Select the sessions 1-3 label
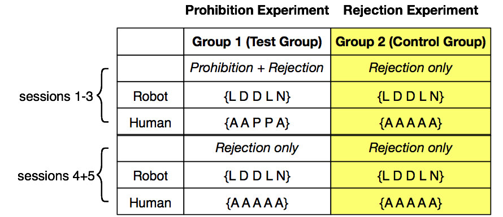This screenshot has width=503, height=217. (56, 96)
